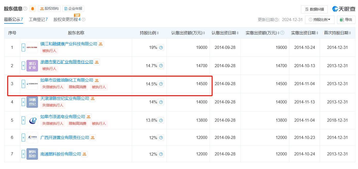
Task: Click the 紫石矿业 company logo
Action: (32, 66)
